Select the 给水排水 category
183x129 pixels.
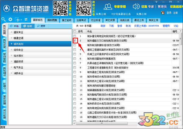point(40,56)
